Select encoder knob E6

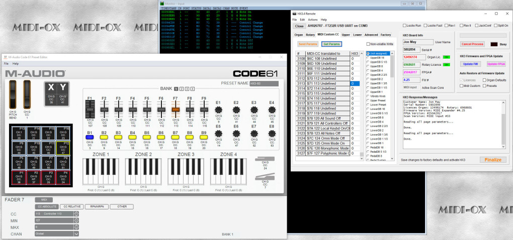(236, 134)
